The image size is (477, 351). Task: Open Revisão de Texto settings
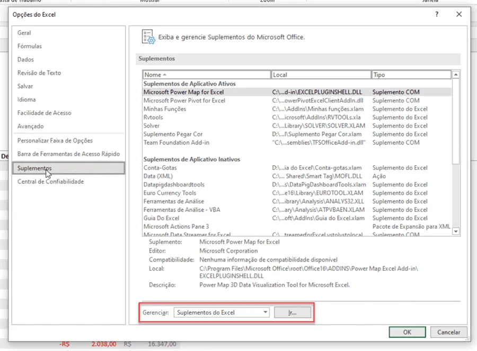(39, 73)
